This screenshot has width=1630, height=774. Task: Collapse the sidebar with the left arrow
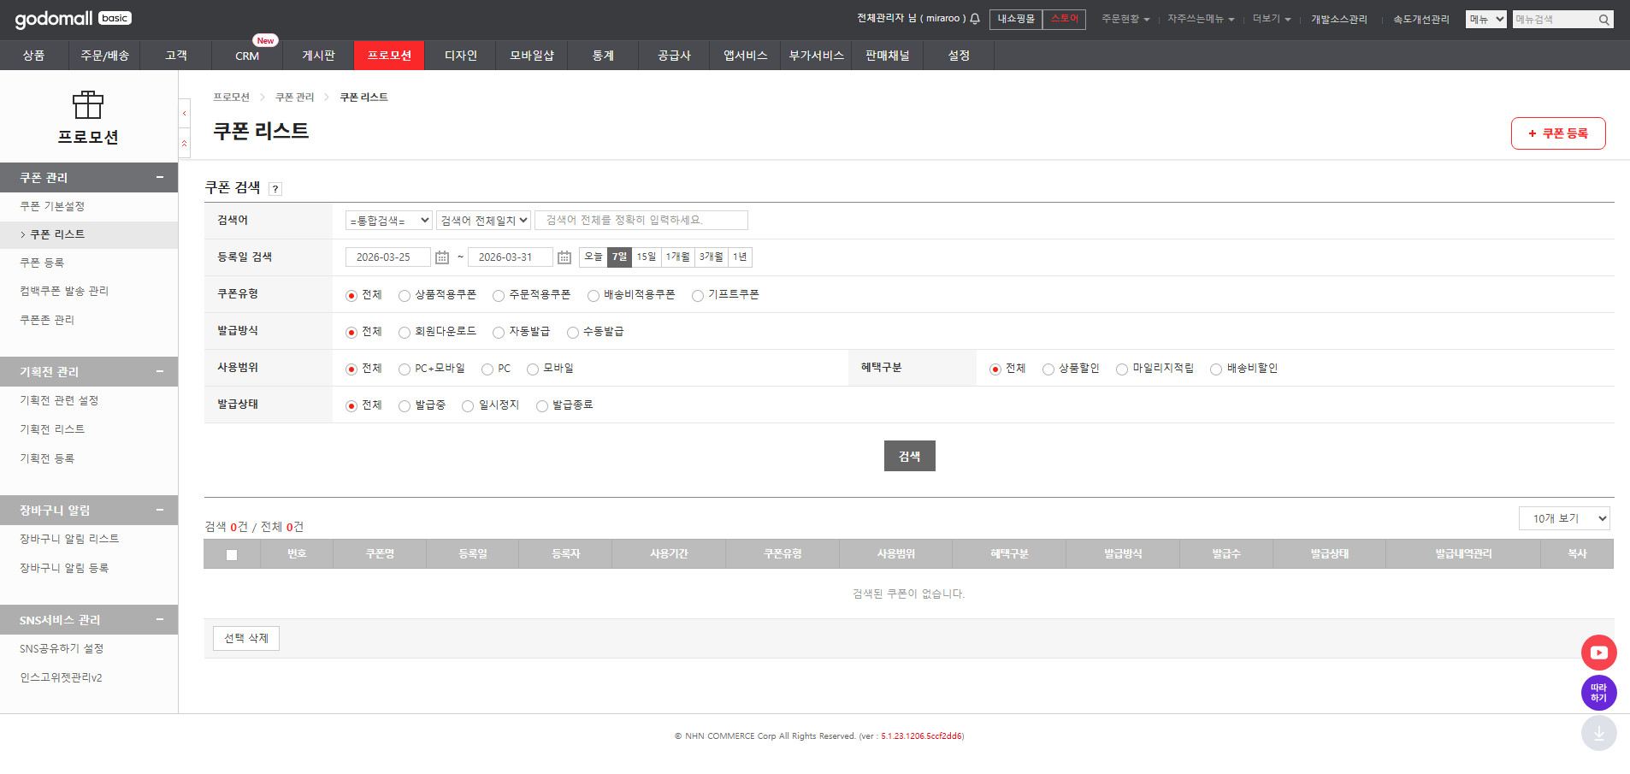click(x=185, y=113)
